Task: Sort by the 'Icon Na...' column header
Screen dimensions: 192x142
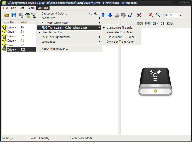Action: pyautogui.click(x=10, y=22)
